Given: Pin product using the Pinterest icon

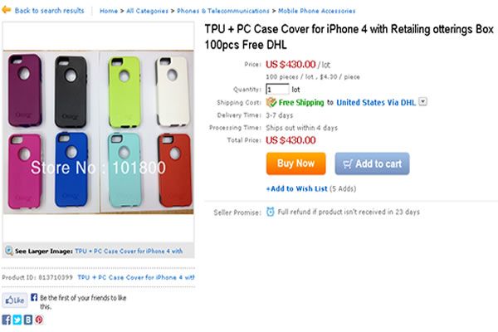Looking at the screenshot, I should [38, 320].
